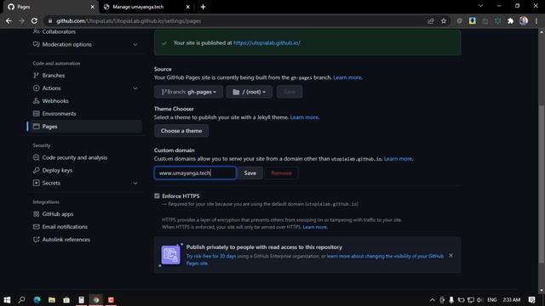Image resolution: width=545 pixels, height=306 pixels.
Task: Click the page vertical scrollbar
Action: tap(542, 184)
